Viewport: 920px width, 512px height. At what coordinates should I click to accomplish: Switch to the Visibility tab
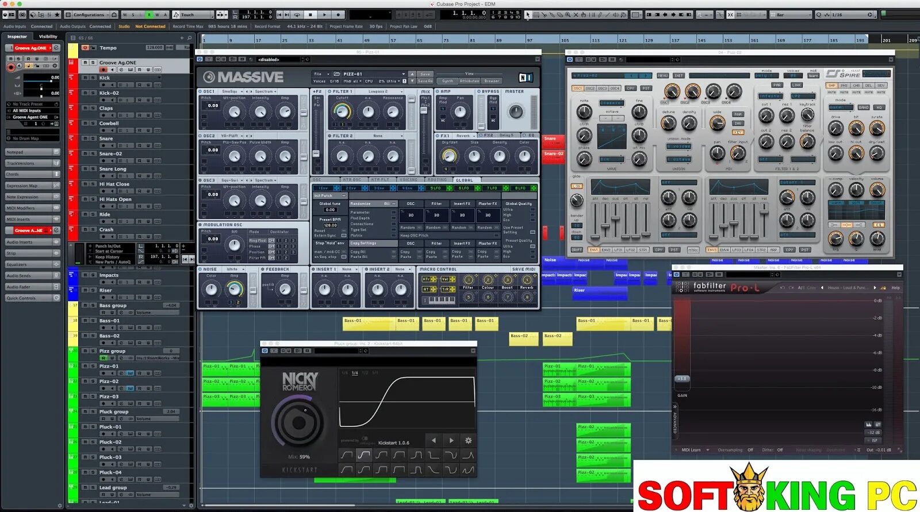[x=48, y=36]
